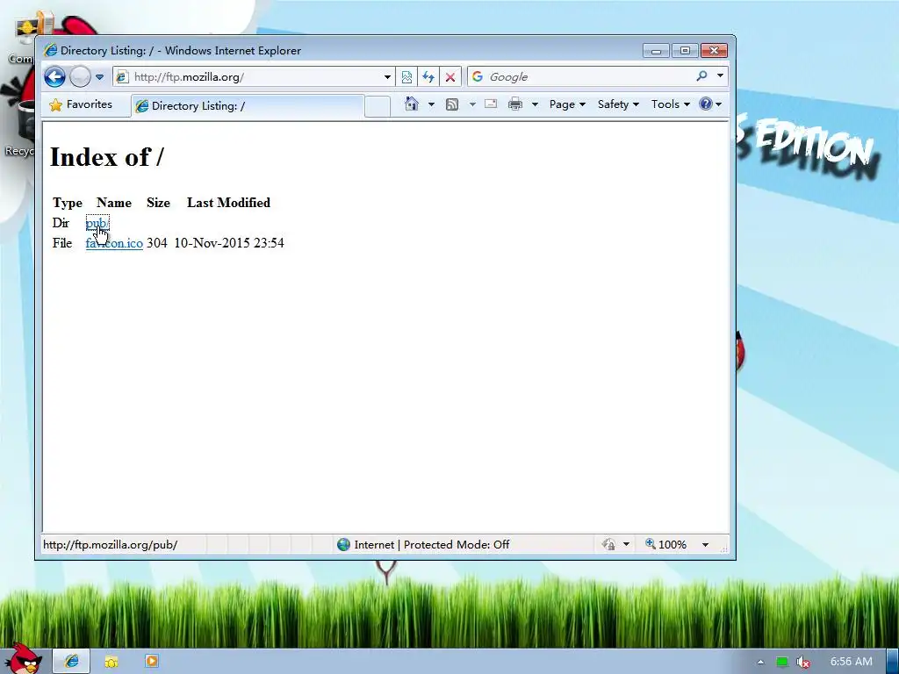The height and width of the screenshot is (674, 899).
Task: Open the pub directory link
Action: pos(97,223)
